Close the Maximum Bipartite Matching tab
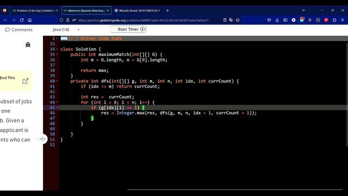The height and width of the screenshot is (196, 348). pyautogui.click(x=108, y=10)
